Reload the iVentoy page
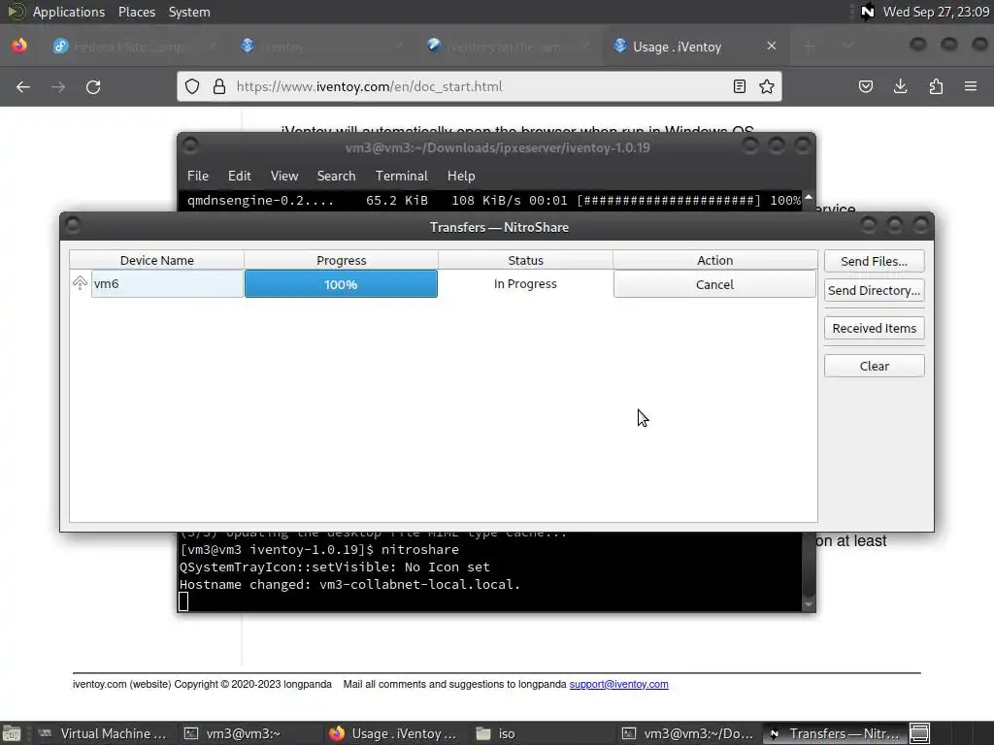Screen dimensions: 994x745 tap(93, 86)
